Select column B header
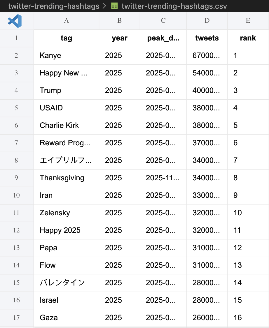This screenshot has width=269, height=328. 119,20
